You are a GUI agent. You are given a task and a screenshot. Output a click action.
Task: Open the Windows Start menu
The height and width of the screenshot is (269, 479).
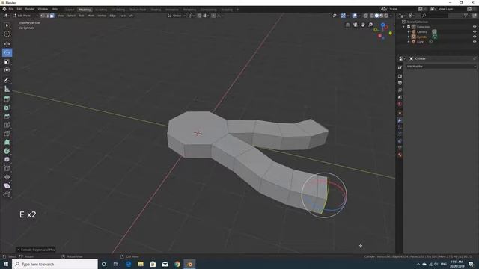6,264
